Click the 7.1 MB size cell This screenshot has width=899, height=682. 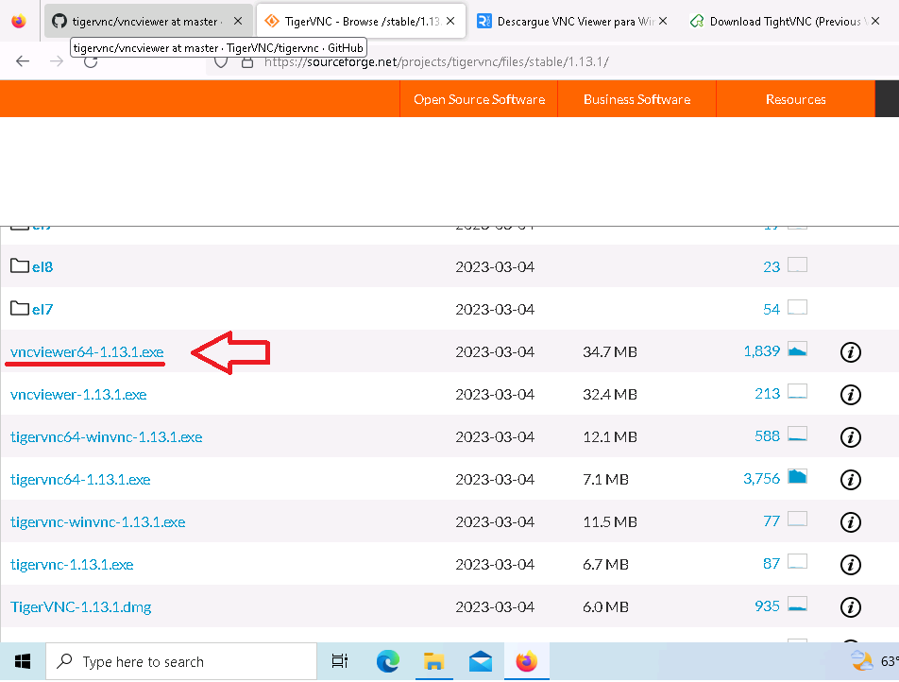click(605, 479)
